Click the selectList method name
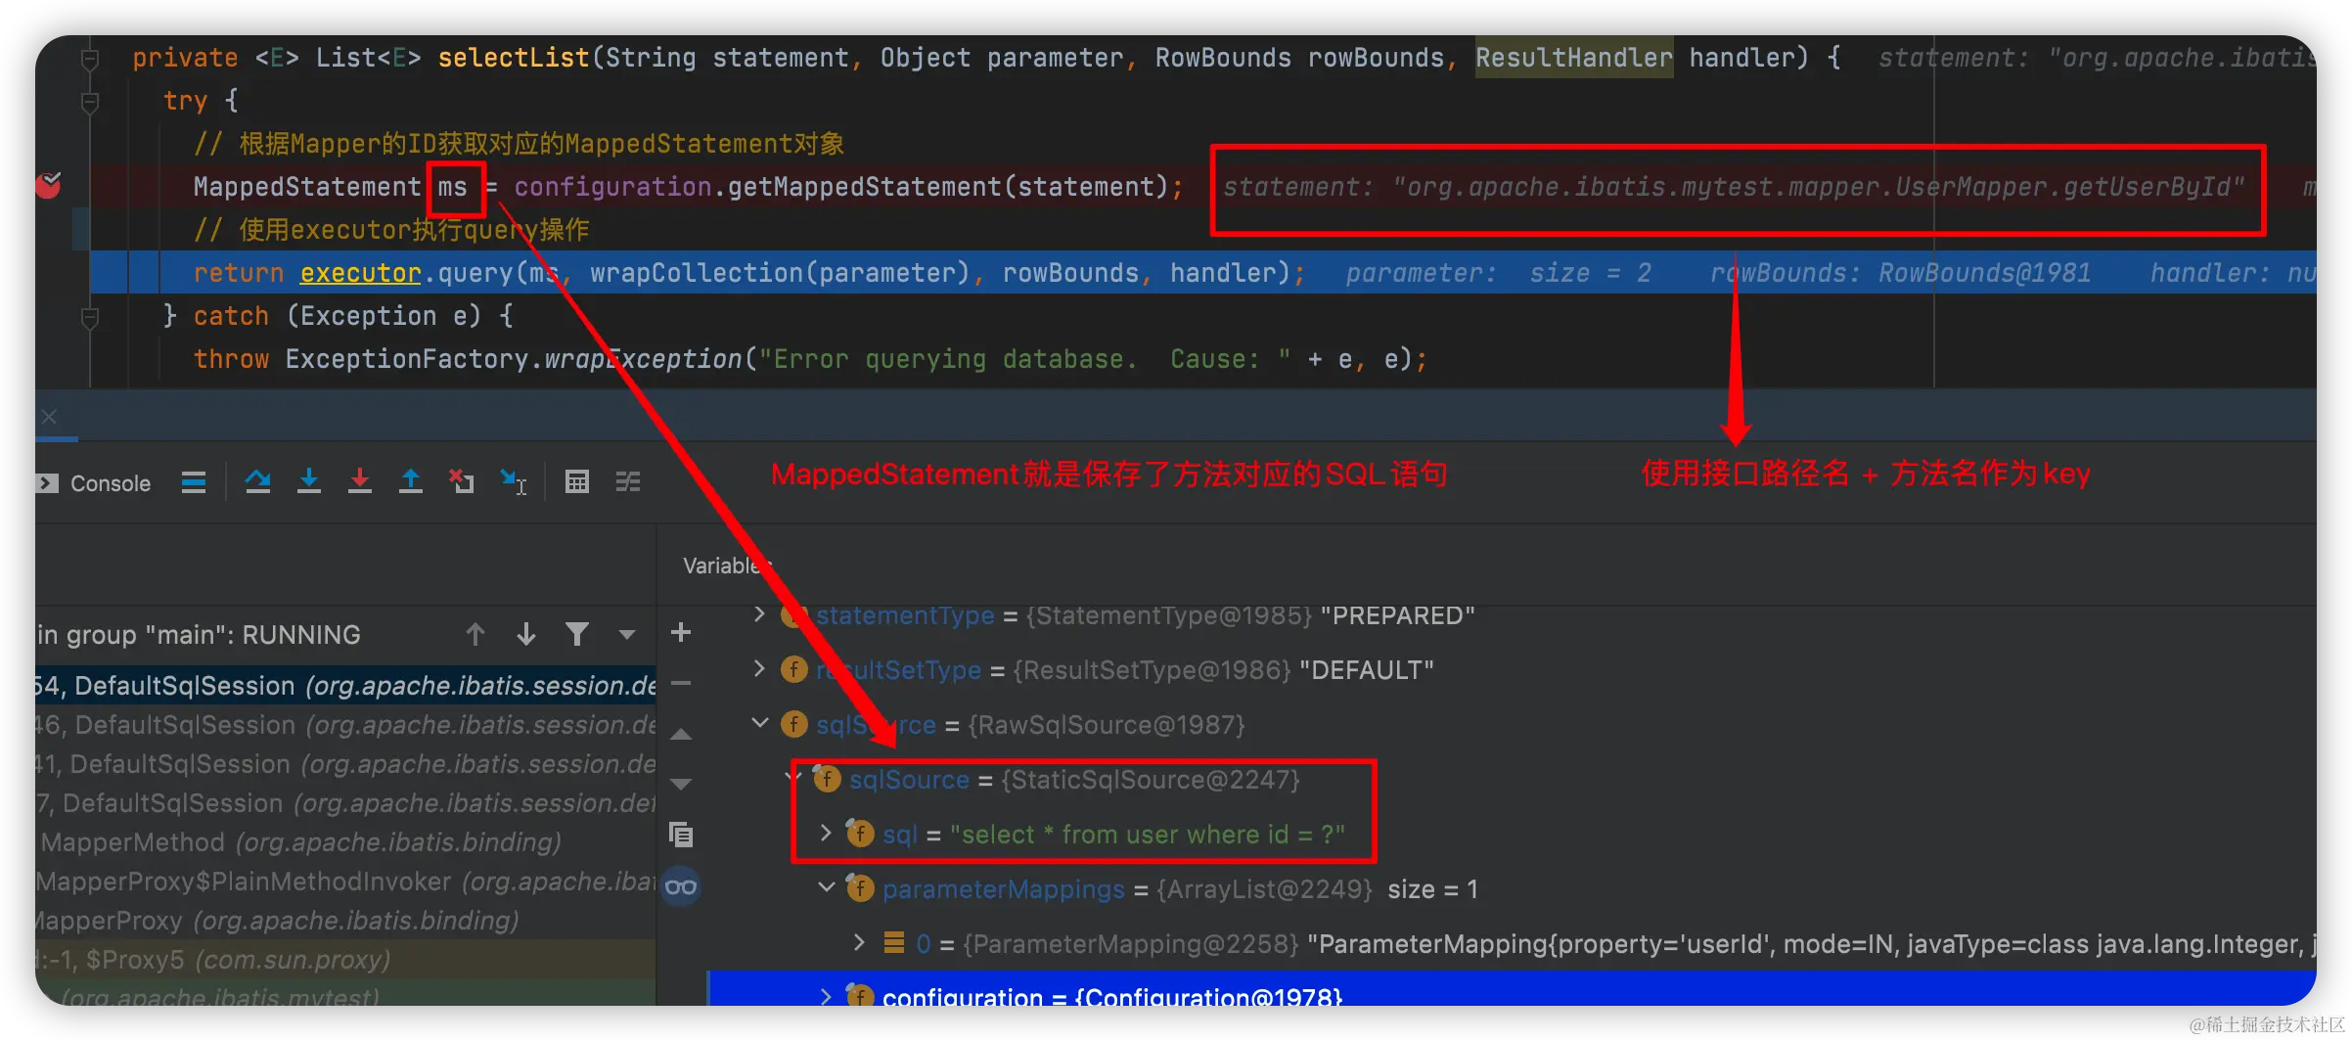2352x1041 pixels. 513,58
